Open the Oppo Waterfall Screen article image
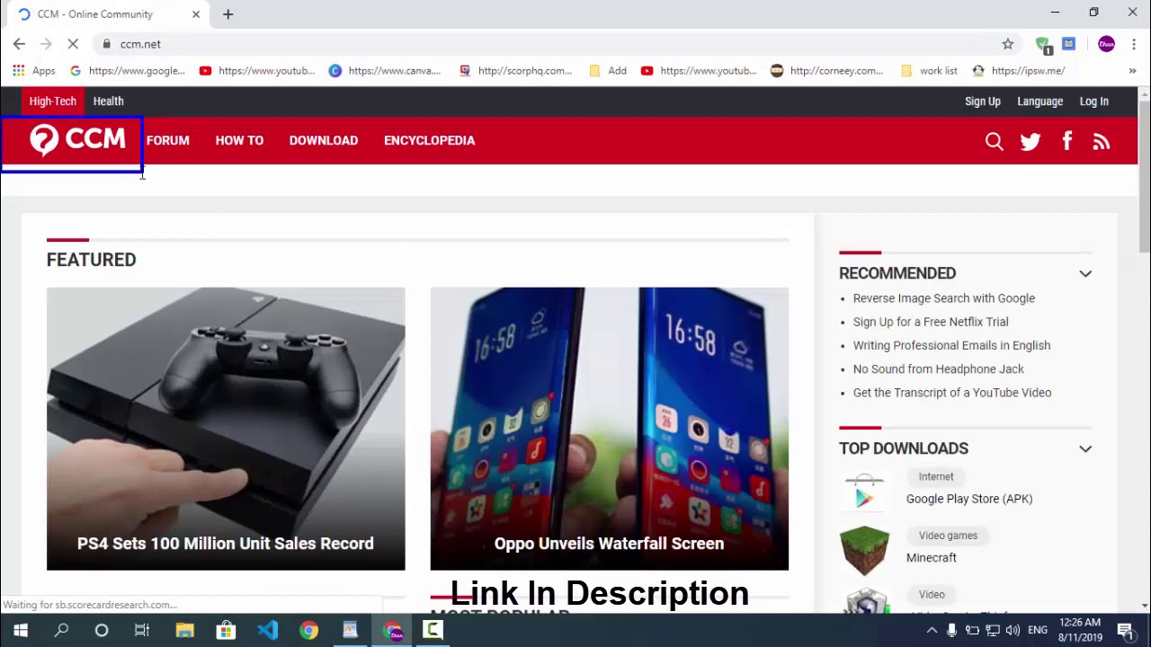 610,429
